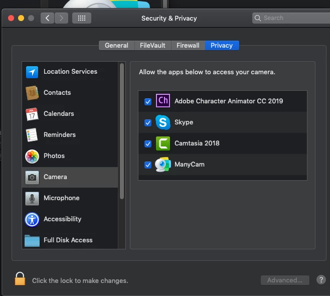Click the yellow minimize window button
This screenshot has height=296, width=330.
pos(21,18)
